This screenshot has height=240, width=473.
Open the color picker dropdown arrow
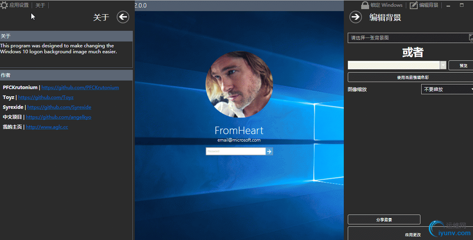[443, 65]
